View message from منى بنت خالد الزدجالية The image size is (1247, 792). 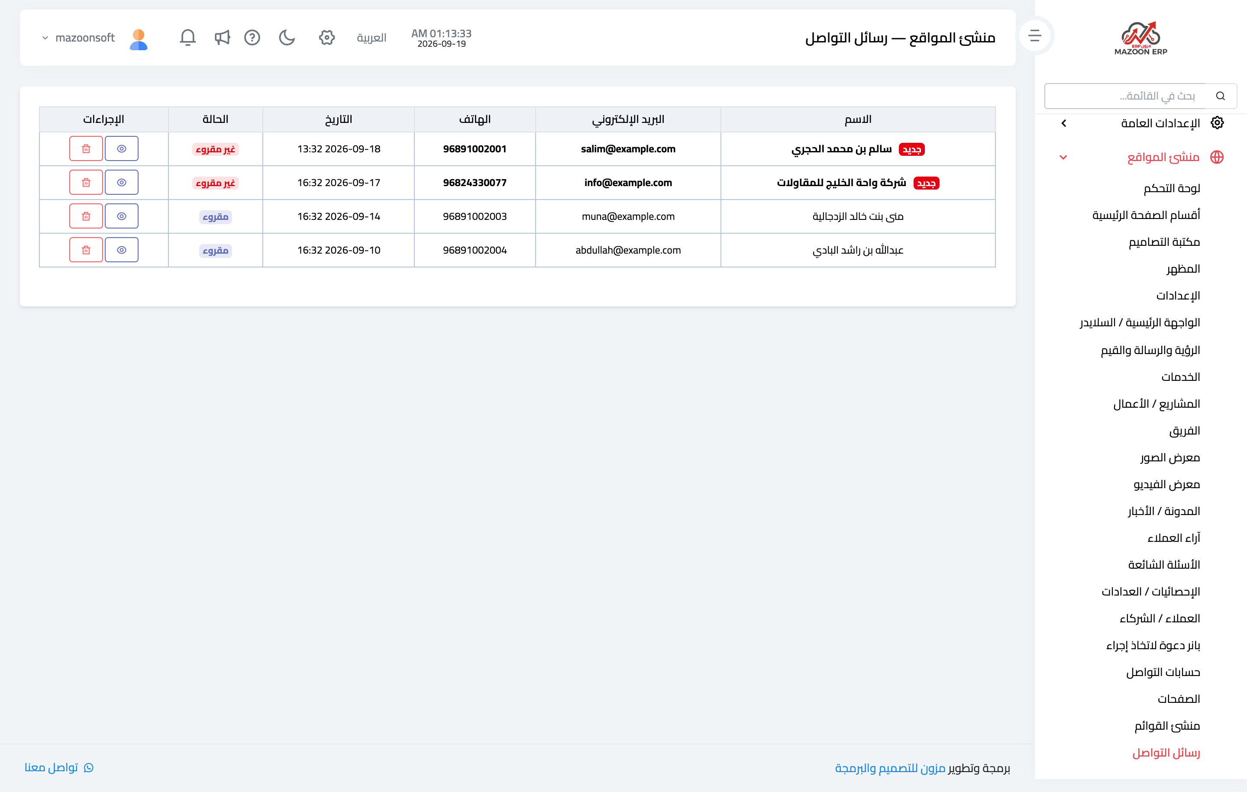122,216
